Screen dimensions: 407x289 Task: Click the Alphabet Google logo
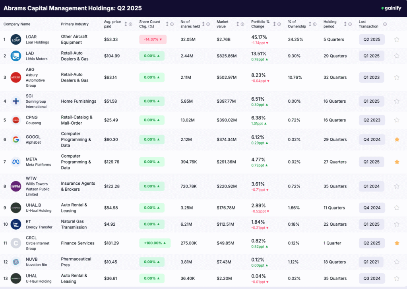[x=16, y=140]
